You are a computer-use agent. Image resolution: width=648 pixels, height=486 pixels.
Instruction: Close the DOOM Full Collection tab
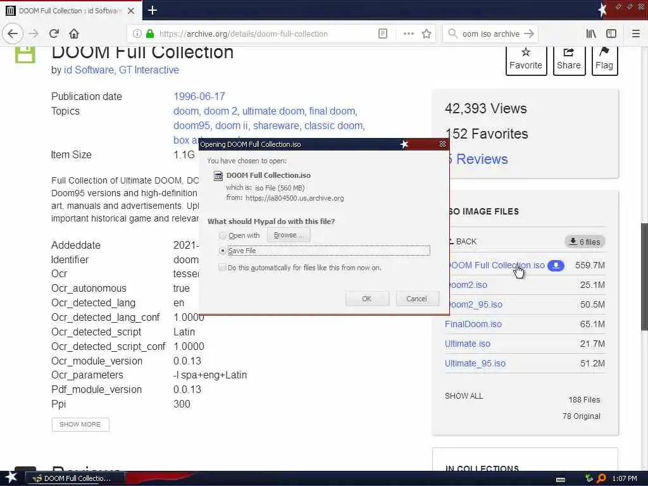point(131,11)
